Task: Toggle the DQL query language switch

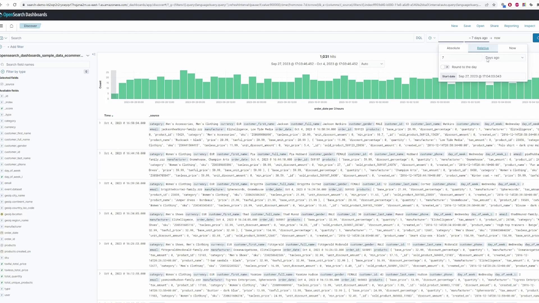Action: point(419,38)
